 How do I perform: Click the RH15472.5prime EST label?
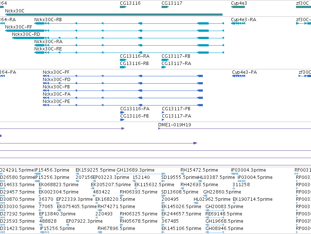pyautogui.click(x=199, y=170)
